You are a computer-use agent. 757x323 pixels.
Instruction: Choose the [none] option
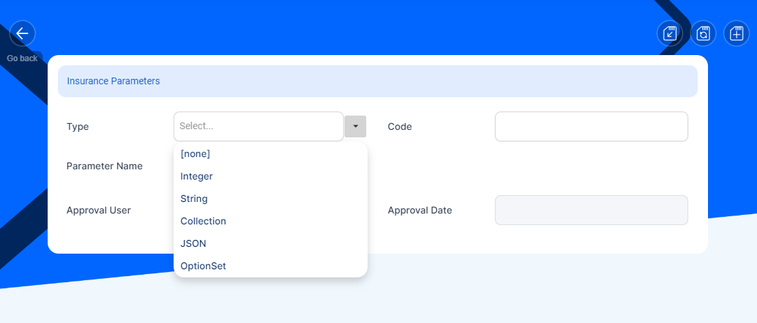[195, 154]
